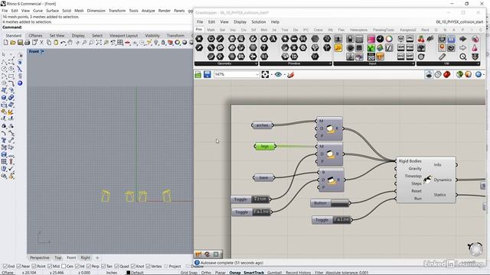The width and height of the screenshot is (490, 275).
Task: Select clock component in Input panel
Action: coord(380,39)
